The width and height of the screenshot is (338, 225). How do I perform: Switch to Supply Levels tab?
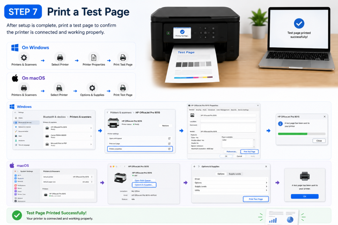235,174
